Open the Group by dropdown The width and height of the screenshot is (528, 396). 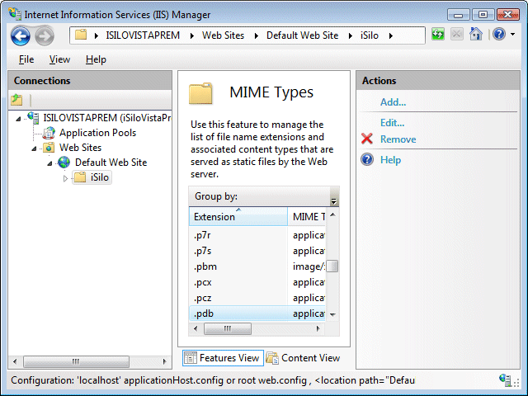pyautogui.click(x=334, y=198)
